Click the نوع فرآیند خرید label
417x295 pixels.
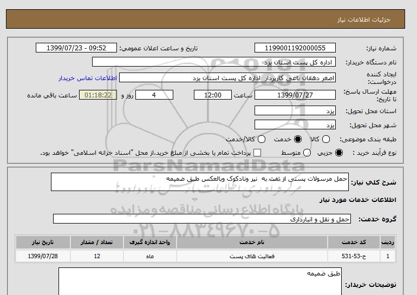tap(374, 153)
